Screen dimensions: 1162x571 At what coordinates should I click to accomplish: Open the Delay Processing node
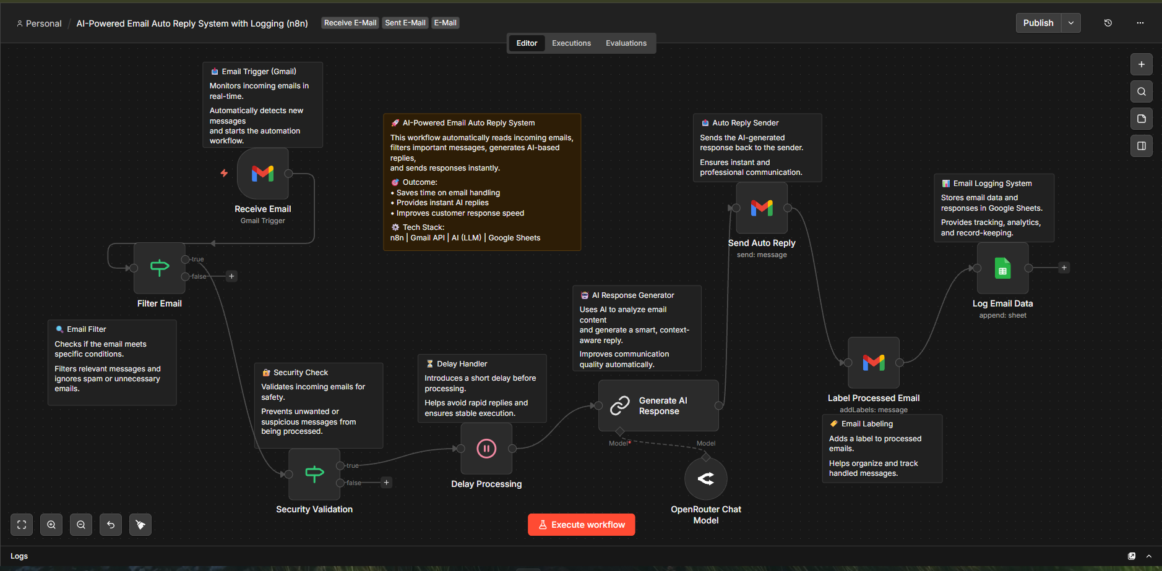(x=486, y=449)
